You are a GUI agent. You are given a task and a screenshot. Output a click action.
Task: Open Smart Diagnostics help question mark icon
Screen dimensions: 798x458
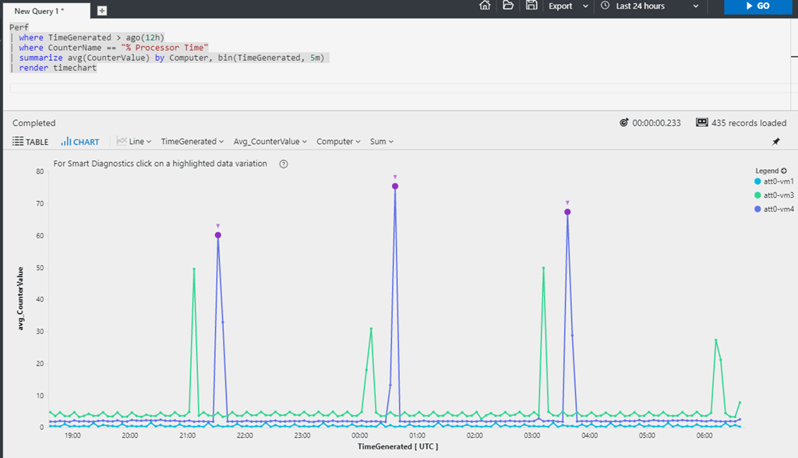(284, 164)
